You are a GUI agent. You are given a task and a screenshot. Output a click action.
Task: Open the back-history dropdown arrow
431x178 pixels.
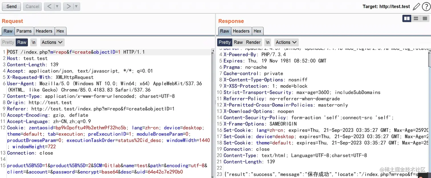click(57, 7)
